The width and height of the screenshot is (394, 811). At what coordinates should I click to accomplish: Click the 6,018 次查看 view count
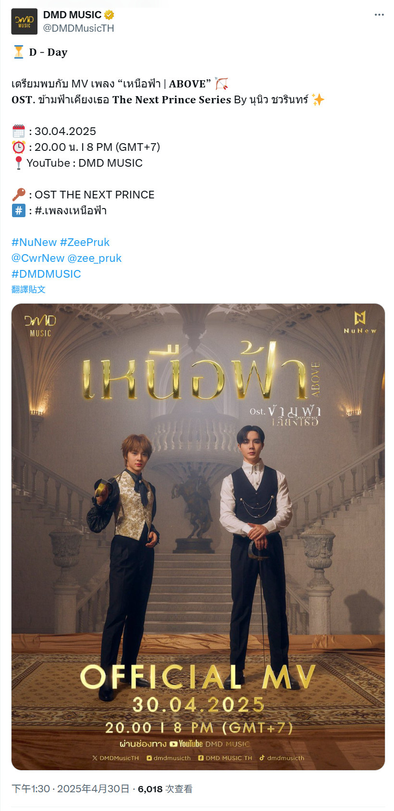(x=165, y=789)
